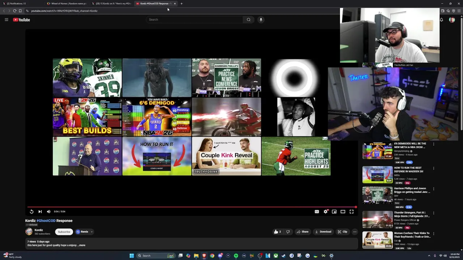Open Spotify from the taskbar

236,256
